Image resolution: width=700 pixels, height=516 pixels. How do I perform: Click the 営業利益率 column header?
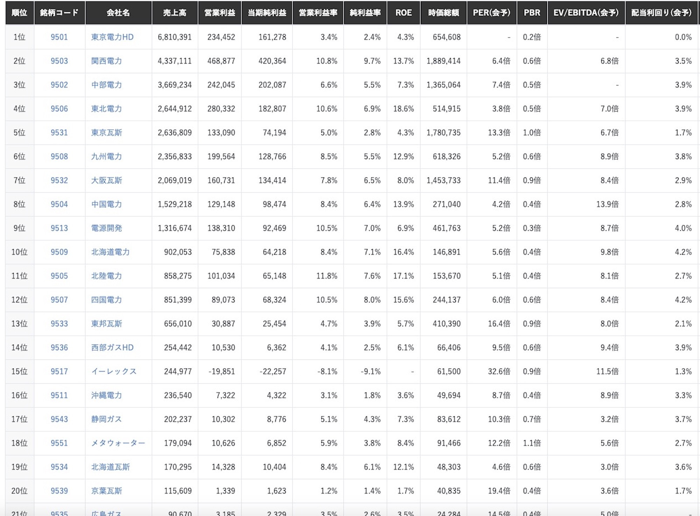(318, 13)
